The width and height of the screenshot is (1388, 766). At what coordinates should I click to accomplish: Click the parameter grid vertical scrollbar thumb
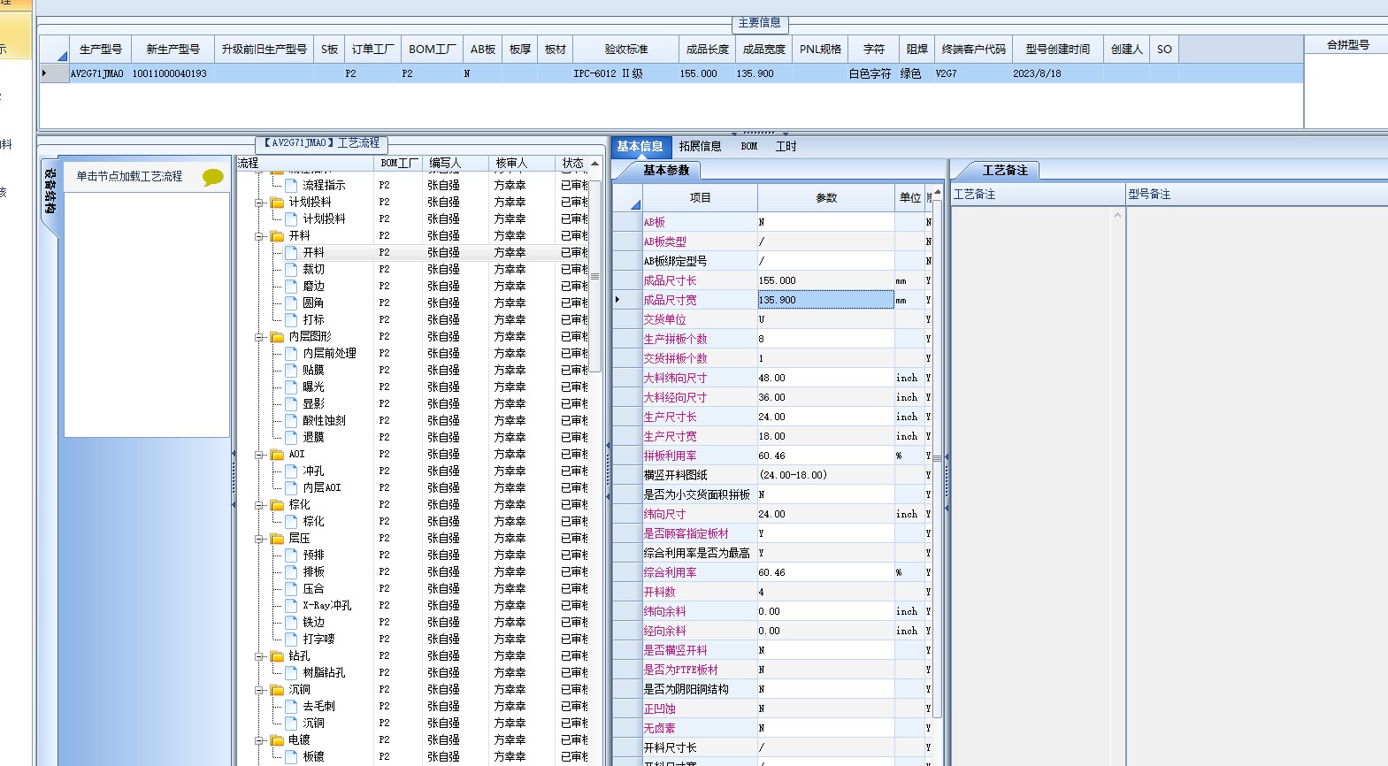pyautogui.click(x=937, y=458)
